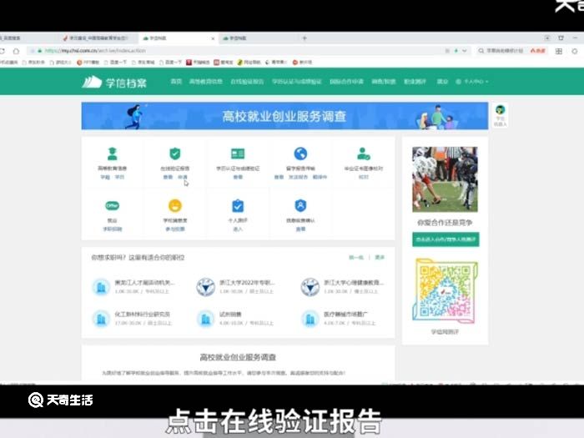Open 国际合作申请 in navigation bar
This screenshot has width=584, height=438.
(x=346, y=82)
